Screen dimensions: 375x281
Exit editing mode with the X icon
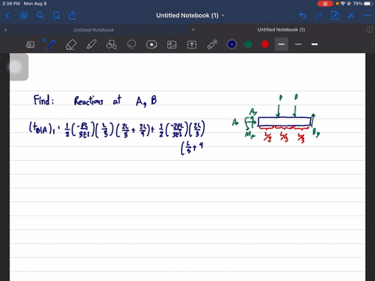coord(351,16)
